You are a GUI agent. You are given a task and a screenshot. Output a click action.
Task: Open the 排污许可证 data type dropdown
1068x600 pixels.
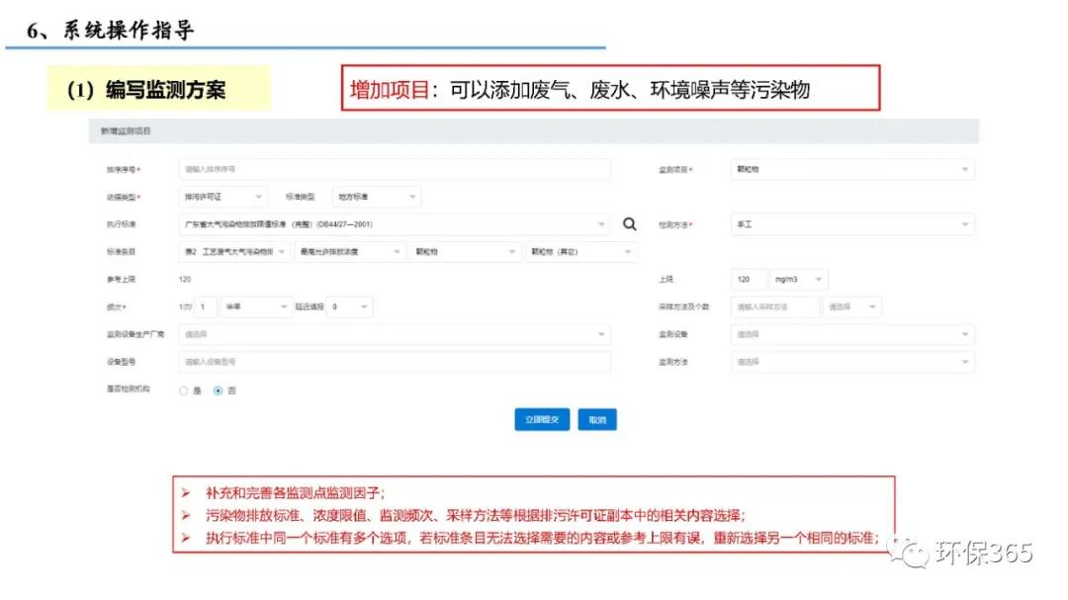pos(222,198)
